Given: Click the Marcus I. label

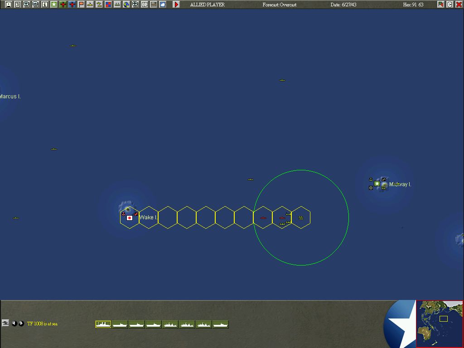Looking at the screenshot, I should [10, 97].
